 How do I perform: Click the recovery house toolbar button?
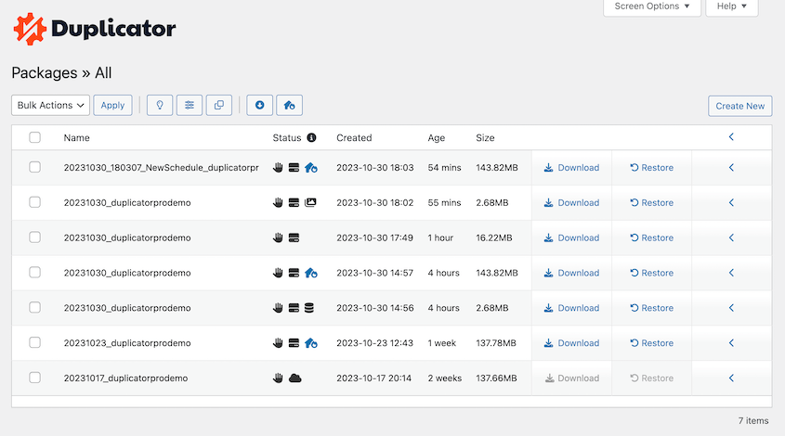[289, 105]
